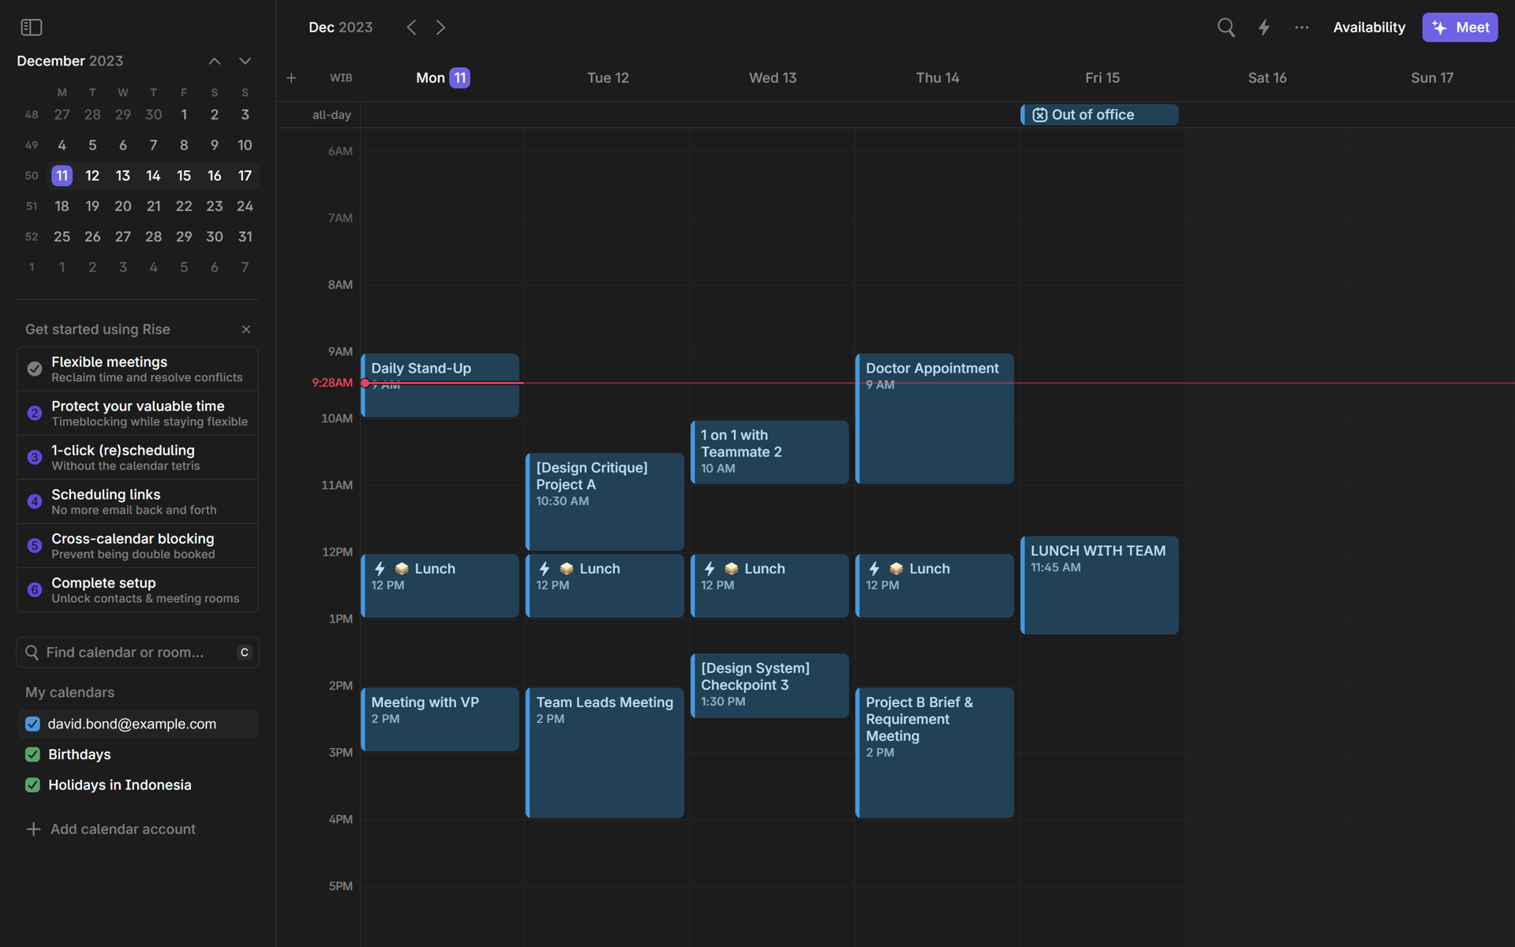
Task: Click the bolt icon on Monday Lunch
Action: tap(380, 569)
